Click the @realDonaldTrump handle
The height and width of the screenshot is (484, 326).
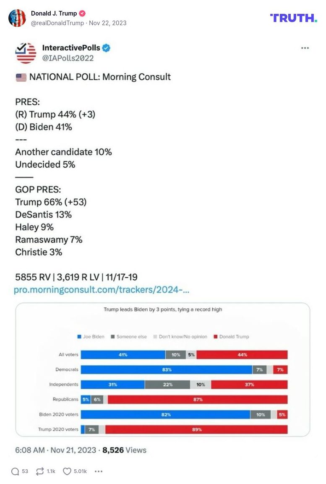pyautogui.click(x=57, y=23)
